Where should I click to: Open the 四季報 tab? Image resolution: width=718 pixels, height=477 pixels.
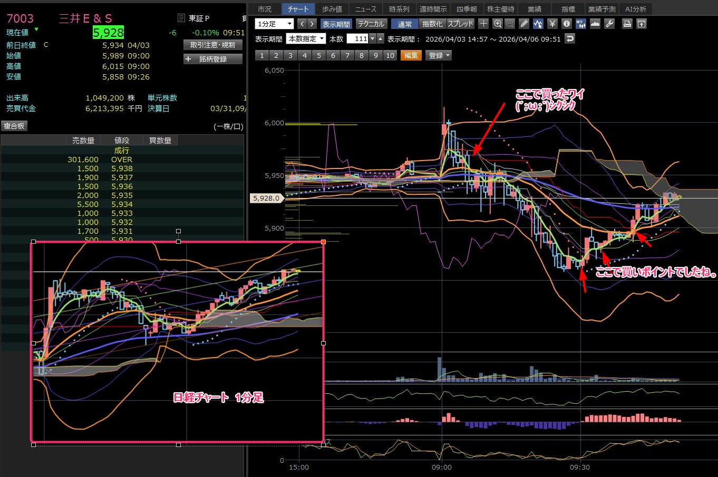[466, 9]
